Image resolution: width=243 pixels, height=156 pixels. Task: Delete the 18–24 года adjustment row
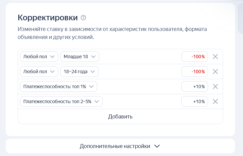click(x=215, y=72)
